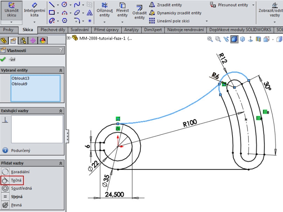Open the PropertyManager tab icon
The height and width of the screenshot is (212, 283).
click(13, 41)
